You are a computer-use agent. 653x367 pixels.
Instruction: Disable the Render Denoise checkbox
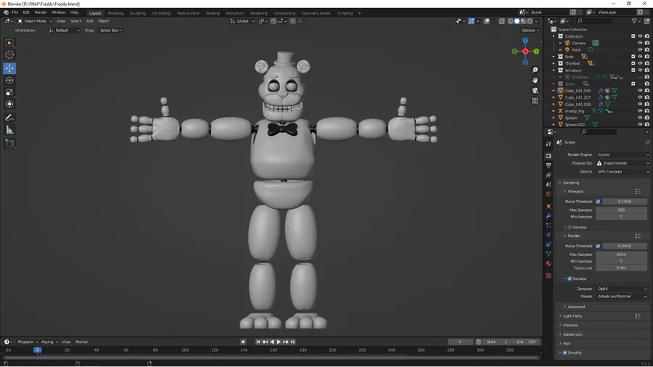coord(570,279)
